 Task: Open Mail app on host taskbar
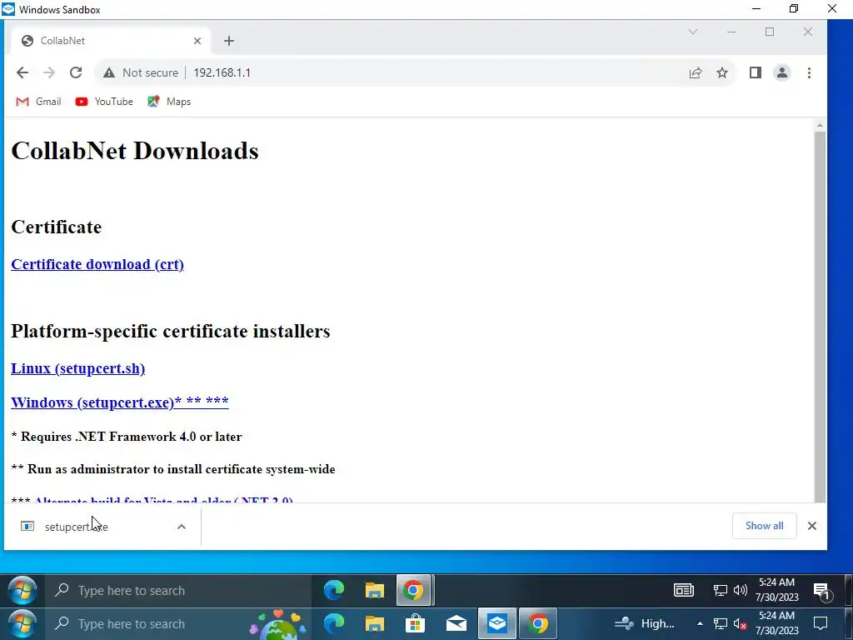tap(456, 623)
